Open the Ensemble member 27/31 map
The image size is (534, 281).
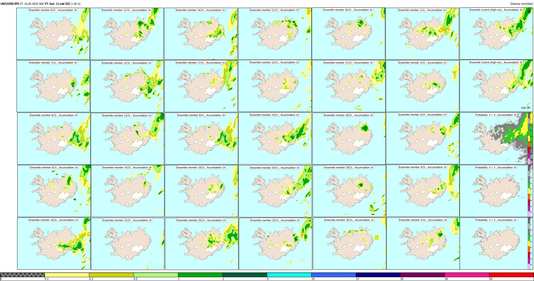(x=349, y=86)
